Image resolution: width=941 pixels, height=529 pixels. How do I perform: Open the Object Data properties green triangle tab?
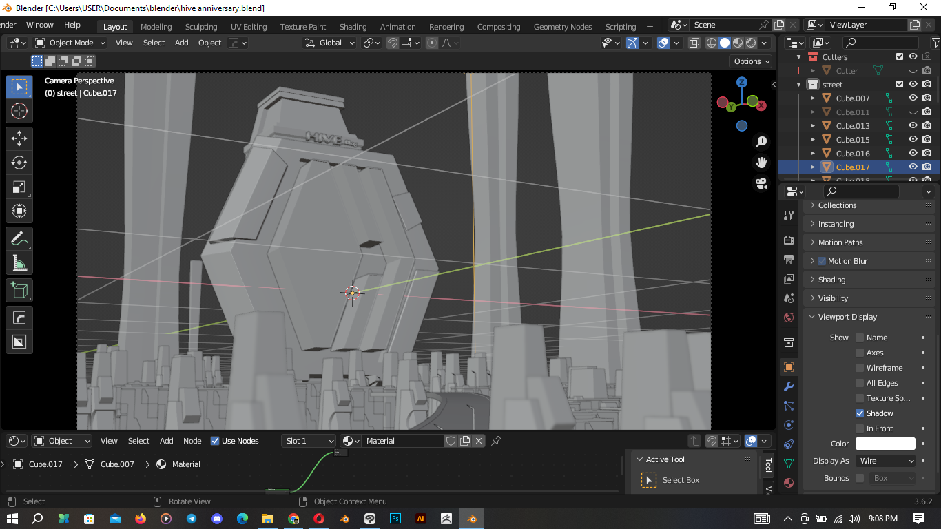pyautogui.click(x=789, y=464)
